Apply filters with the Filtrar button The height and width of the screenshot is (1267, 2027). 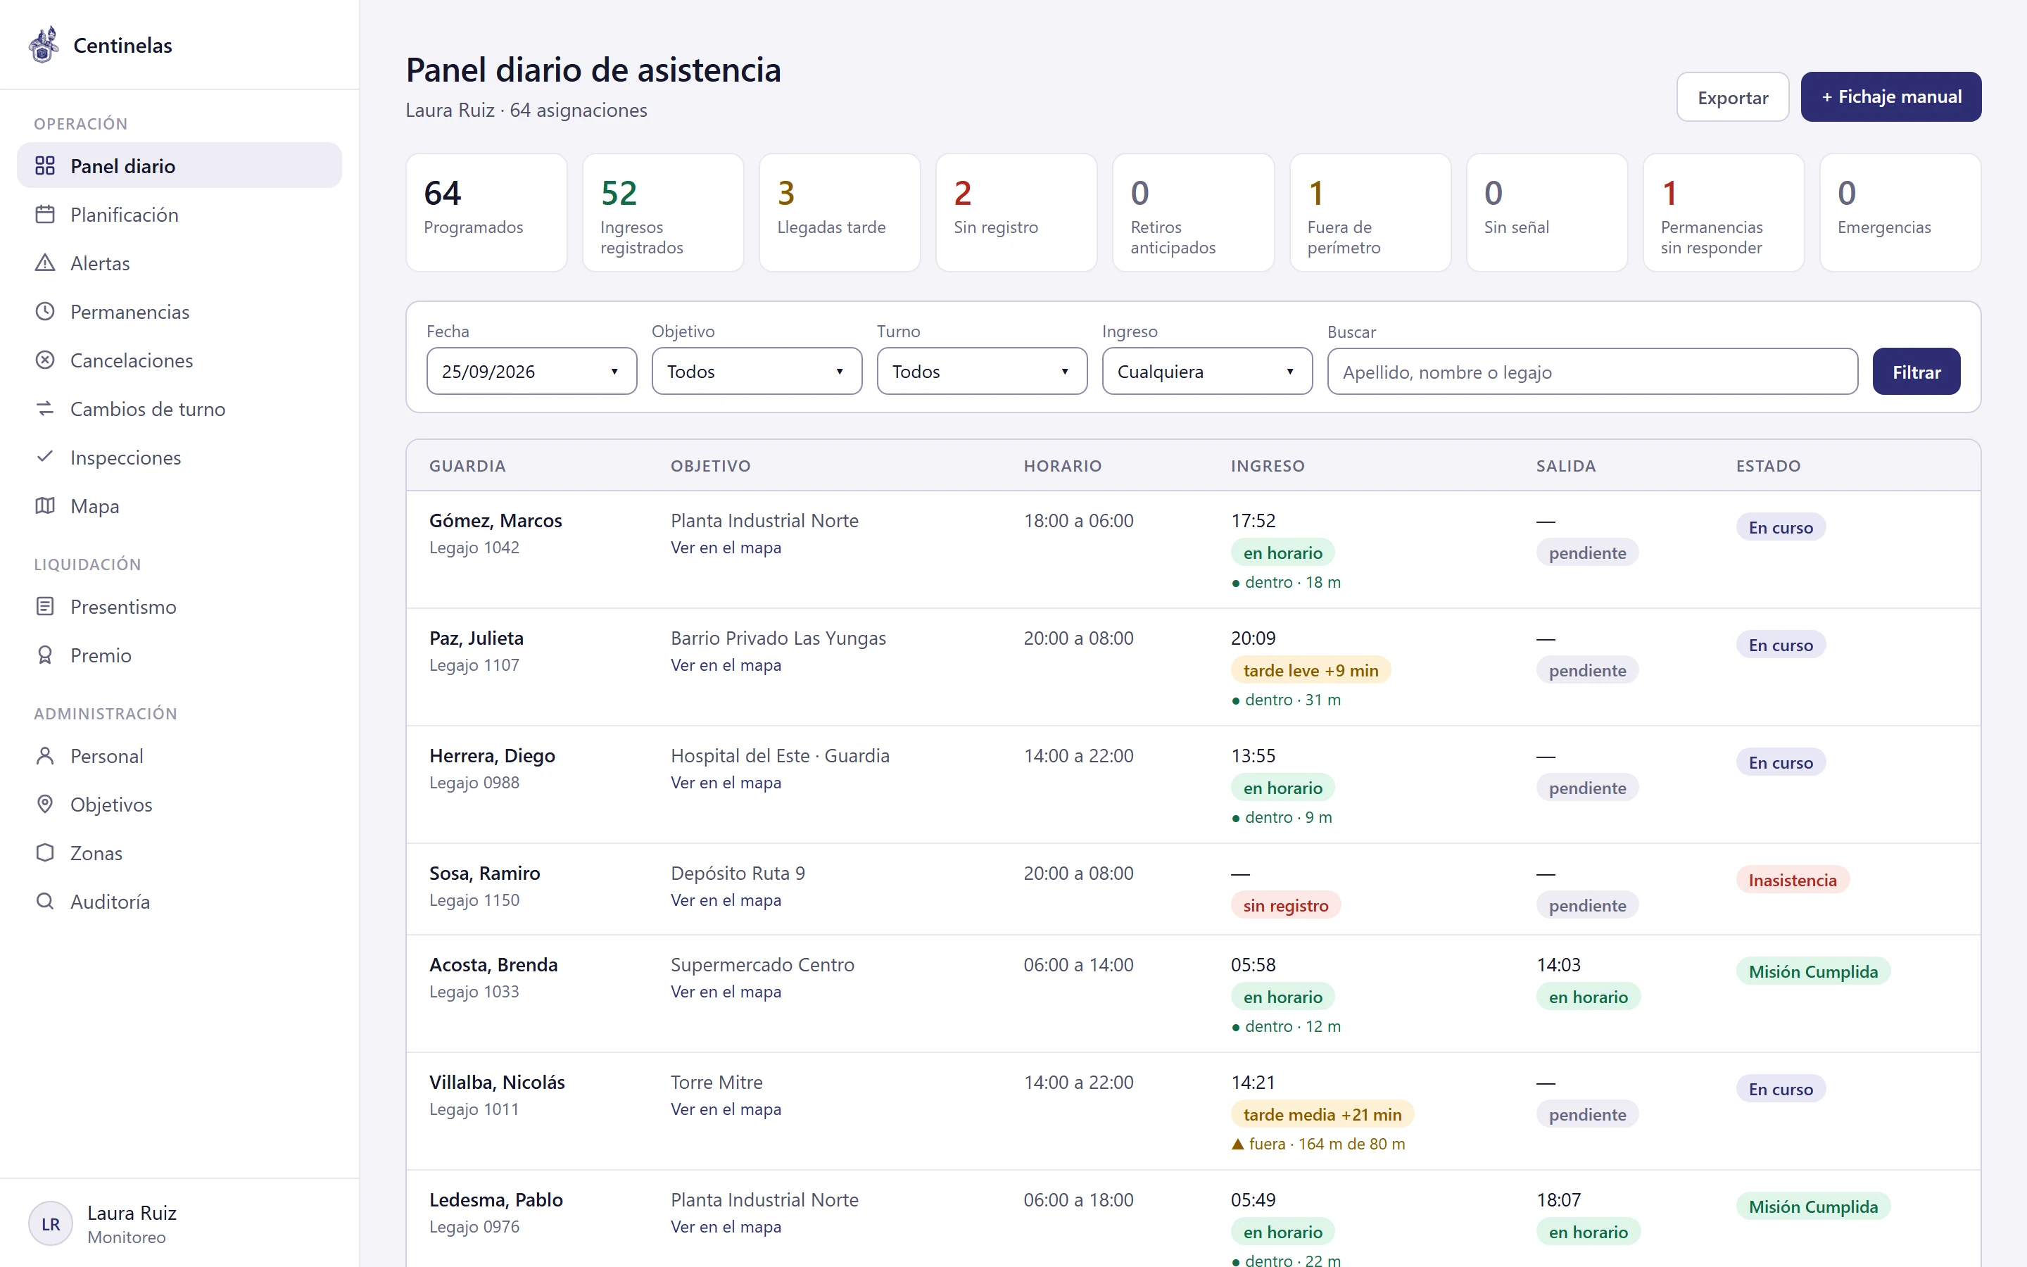[1917, 372]
